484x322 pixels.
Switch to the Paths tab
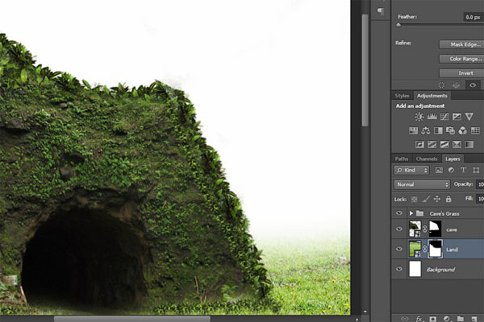[401, 159]
